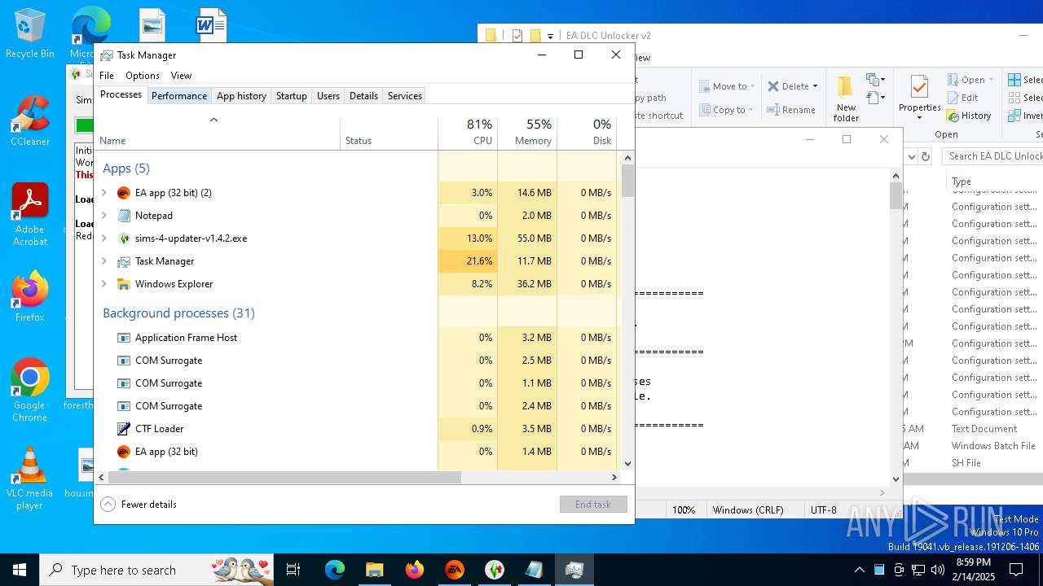
Task: Click Task Manager taskbar icon
Action: tap(574, 570)
